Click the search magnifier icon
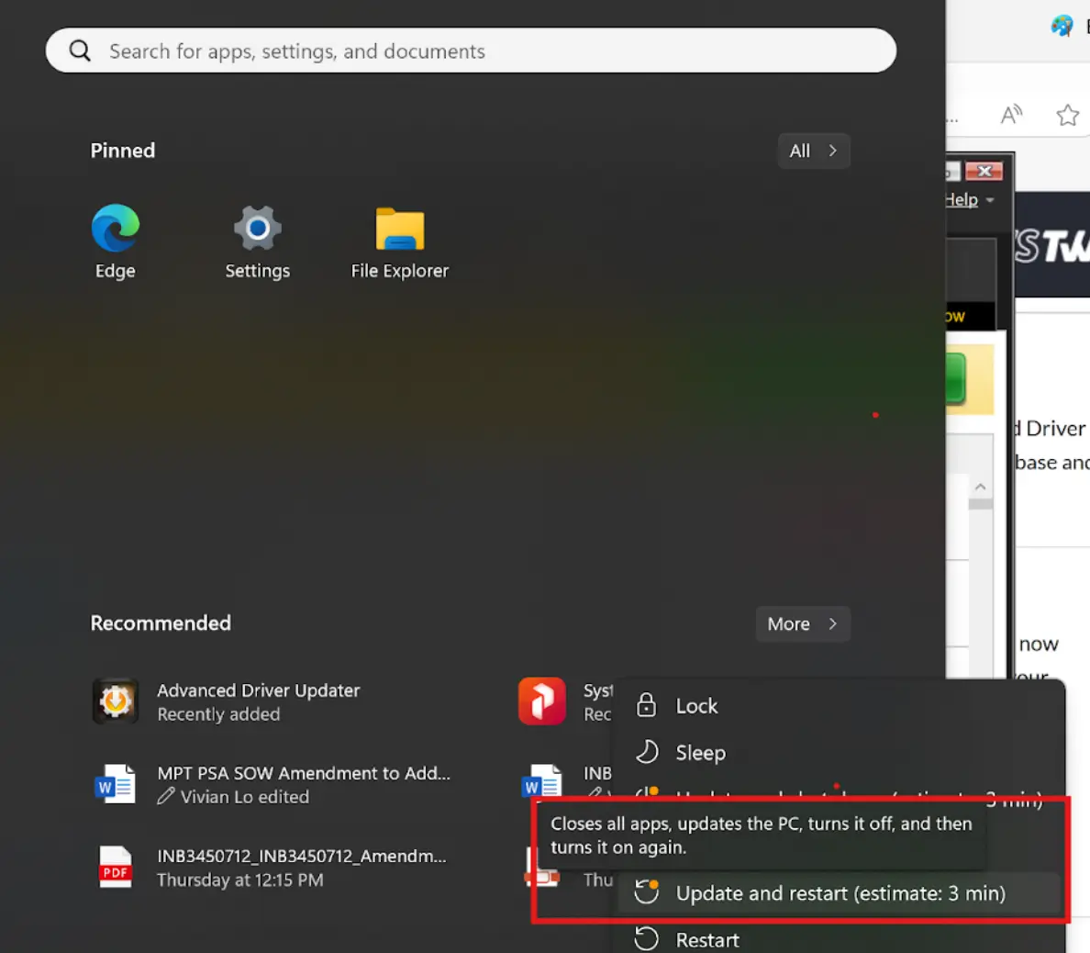Screen dimensions: 1090x953 coord(80,50)
